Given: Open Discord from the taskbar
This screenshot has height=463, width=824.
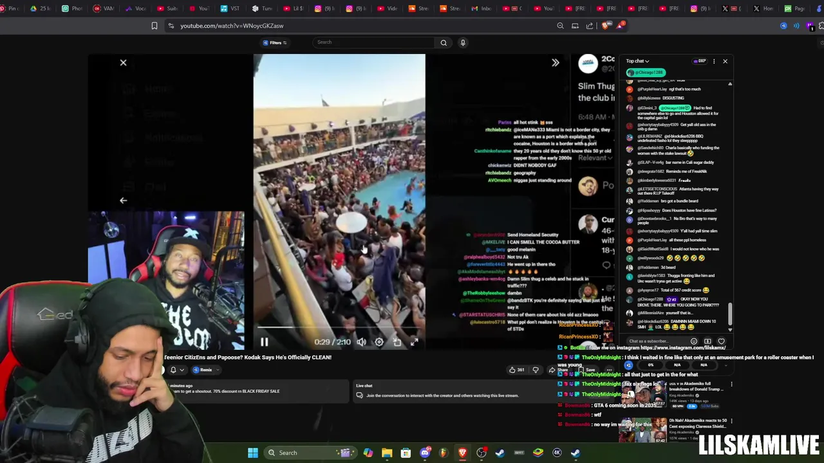Looking at the screenshot, I should coord(425,453).
